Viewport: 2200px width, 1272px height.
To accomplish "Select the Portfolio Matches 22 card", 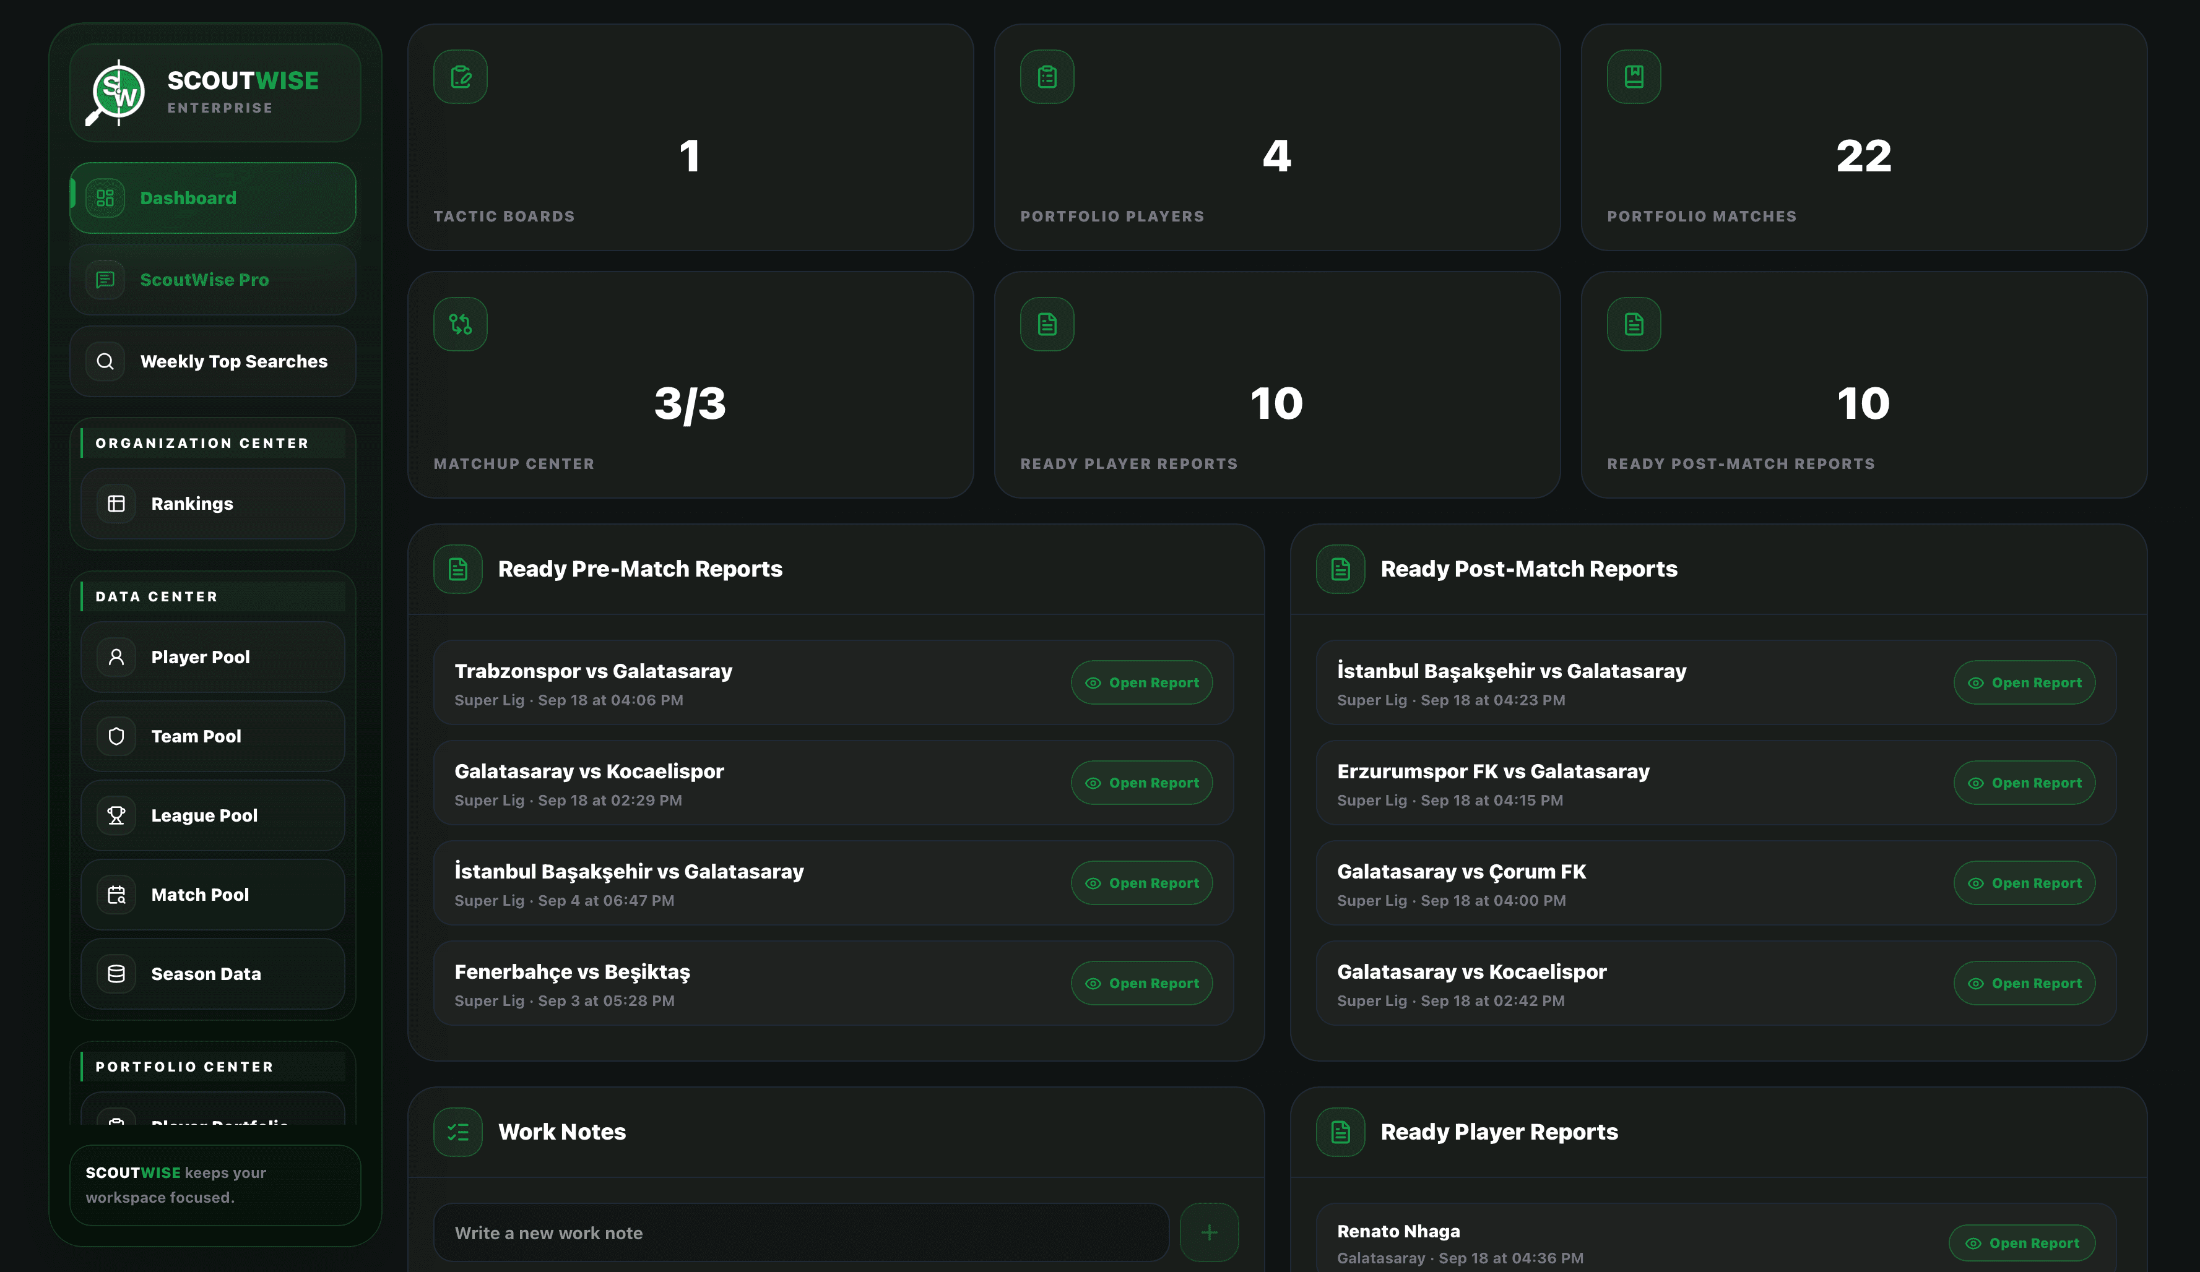I will pyautogui.click(x=1864, y=137).
